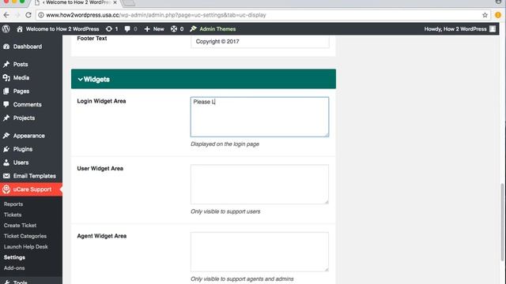Click the Email Templates envelope icon
Viewport: 506px width, 284px height.
[6, 176]
